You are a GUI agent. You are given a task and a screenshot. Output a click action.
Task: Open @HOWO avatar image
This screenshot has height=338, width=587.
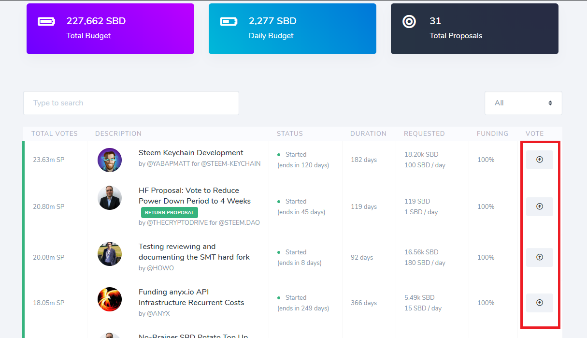coord(110,253)
